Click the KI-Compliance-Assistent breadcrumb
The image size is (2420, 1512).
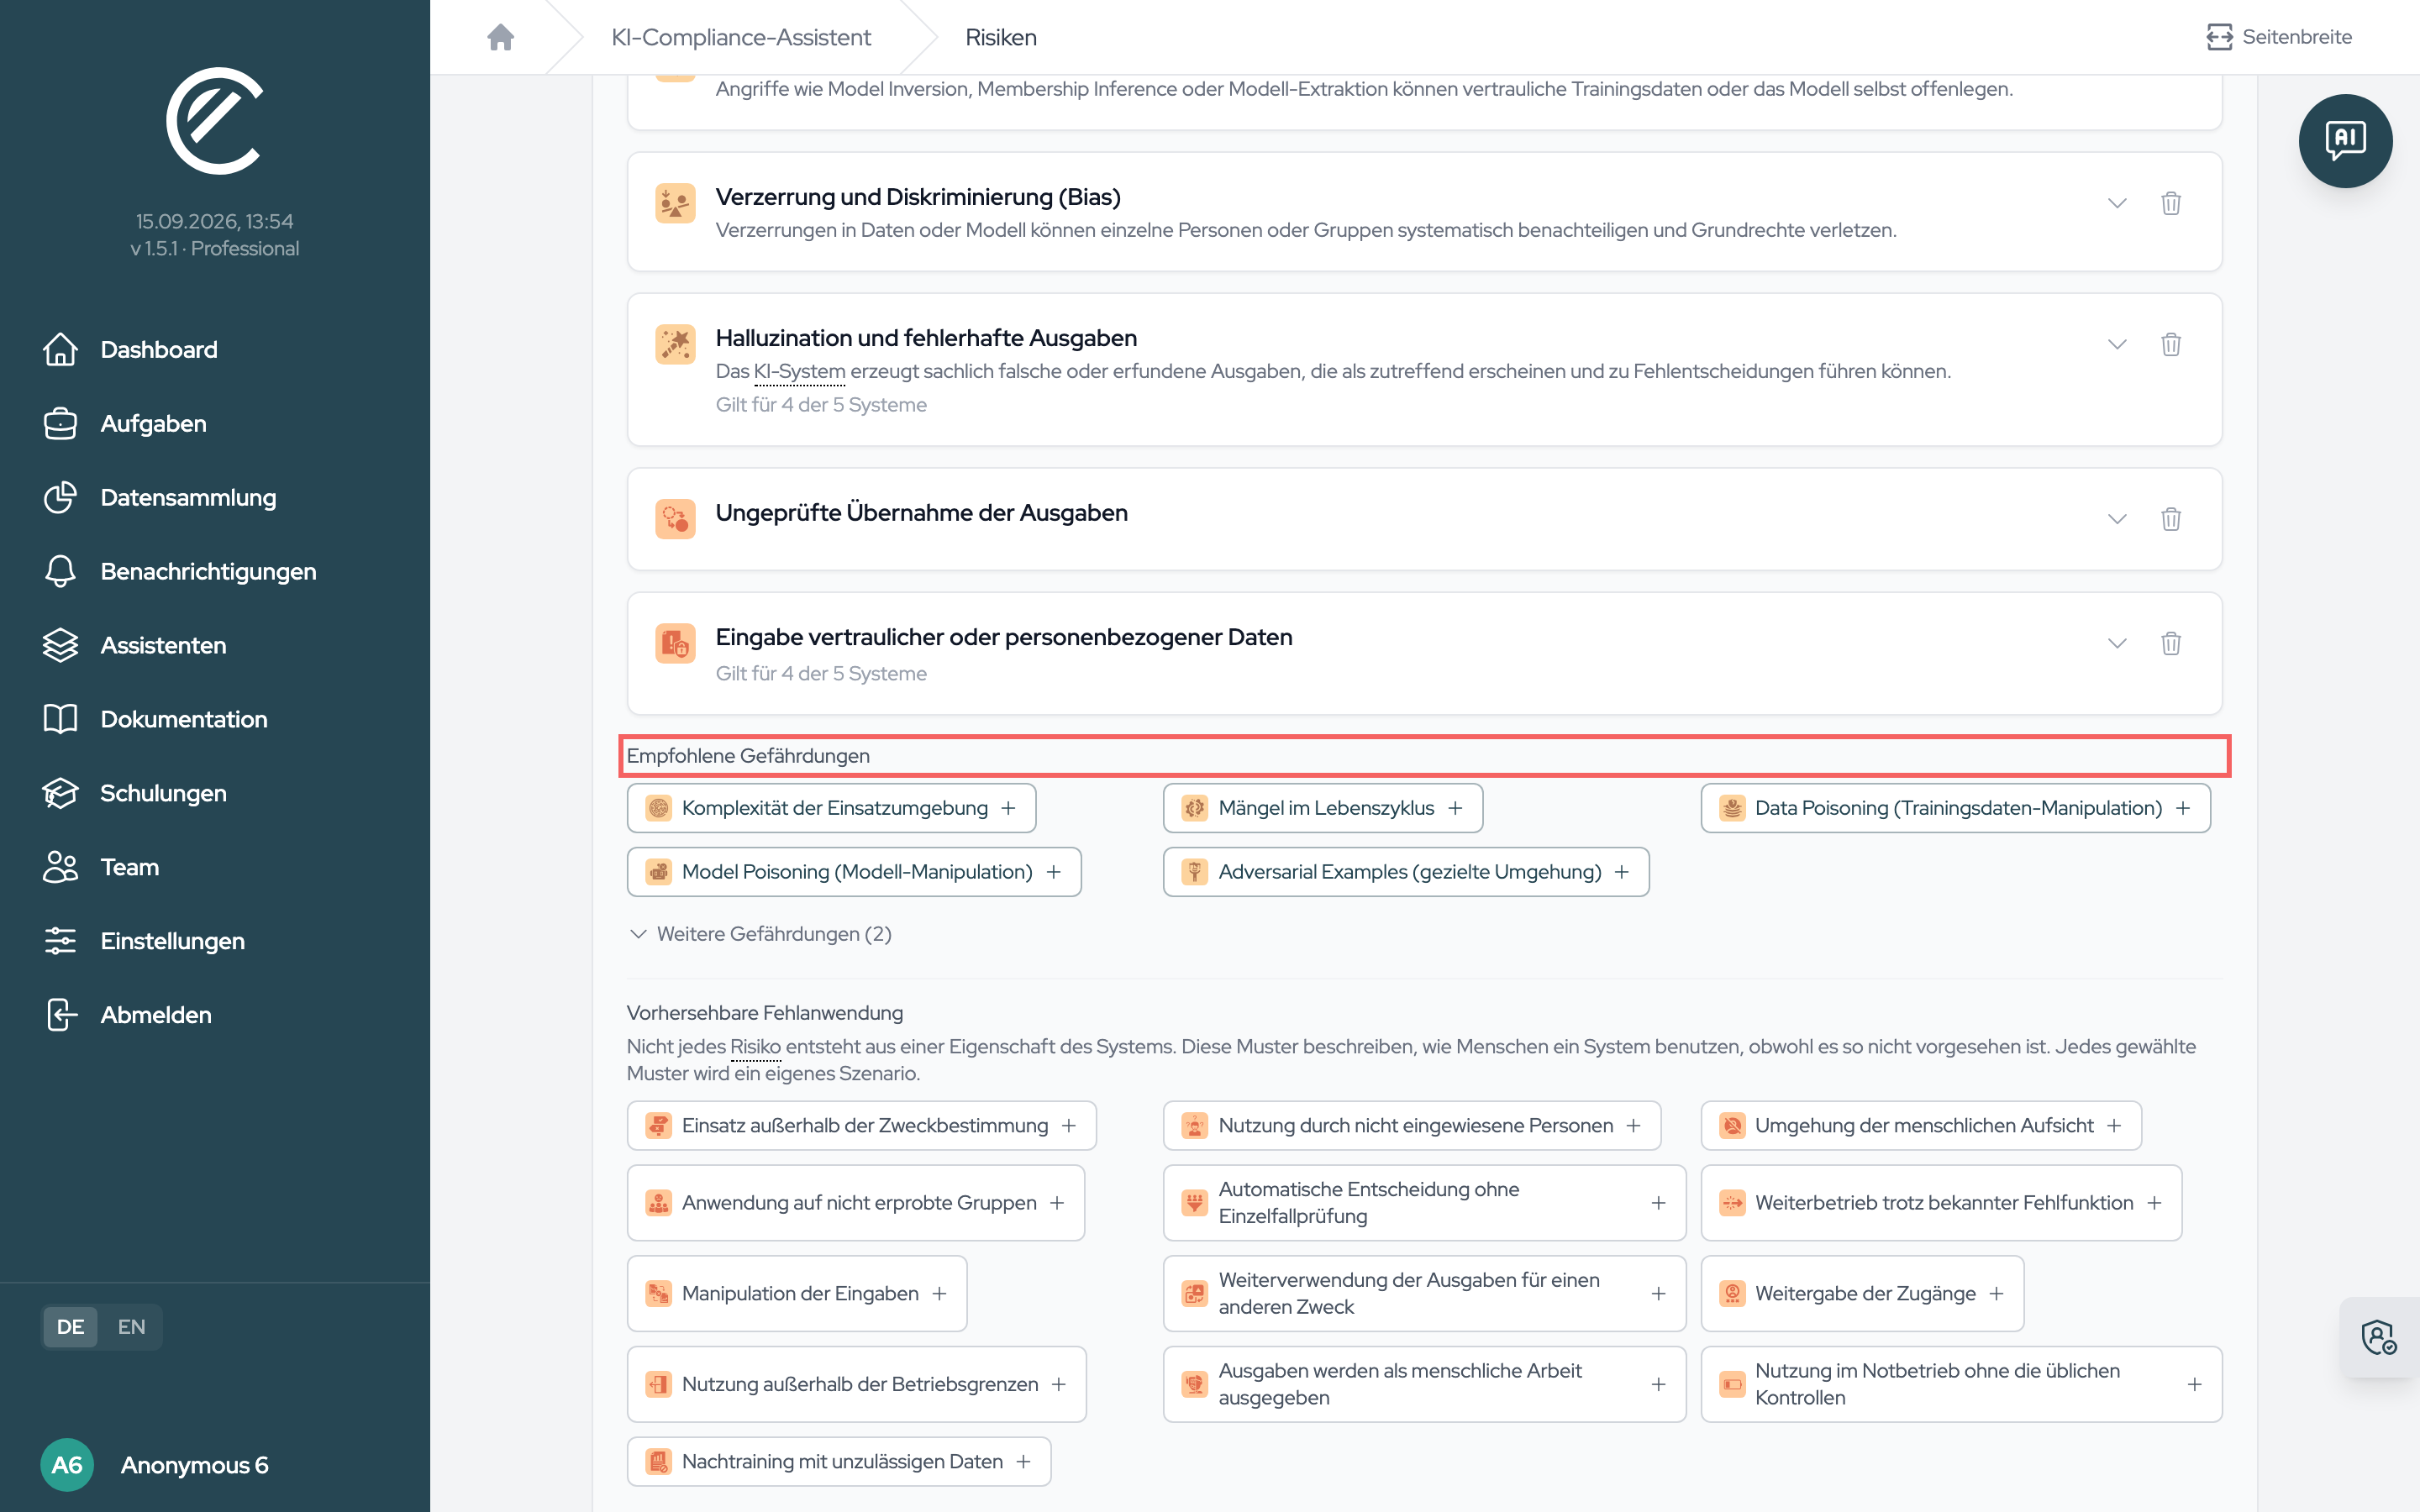[x=740, y=37]
